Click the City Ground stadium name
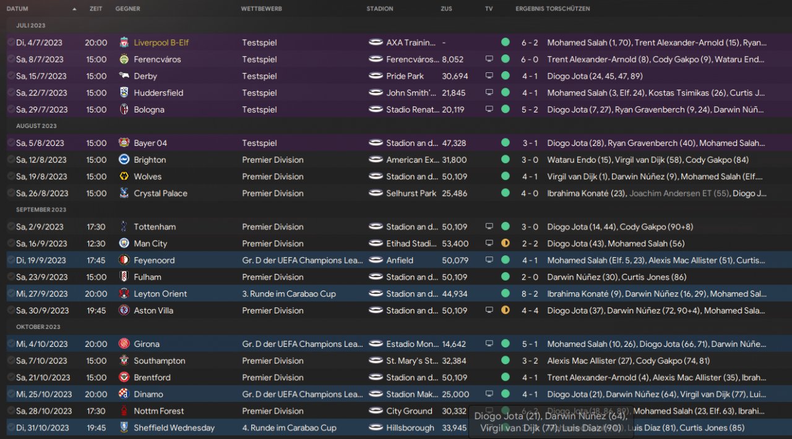This screenshot has width=792, height=439. click(x=409, y=411)
